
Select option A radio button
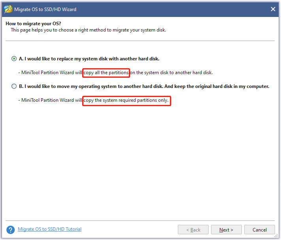click(x=14, y=59)
